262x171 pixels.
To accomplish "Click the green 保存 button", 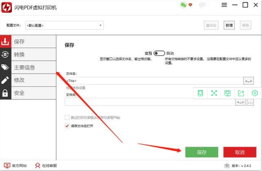I will (202, 152).
